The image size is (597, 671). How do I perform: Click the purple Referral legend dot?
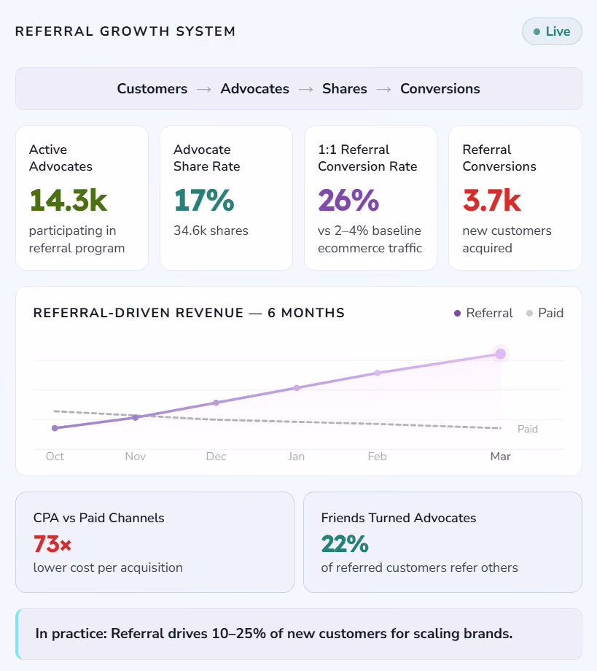coord(457,313)
